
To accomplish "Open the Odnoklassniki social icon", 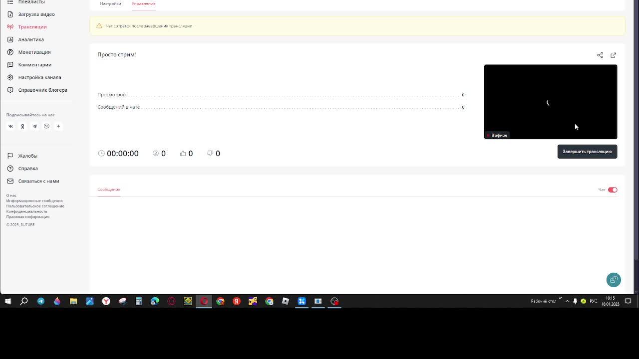I will (22, 126).
